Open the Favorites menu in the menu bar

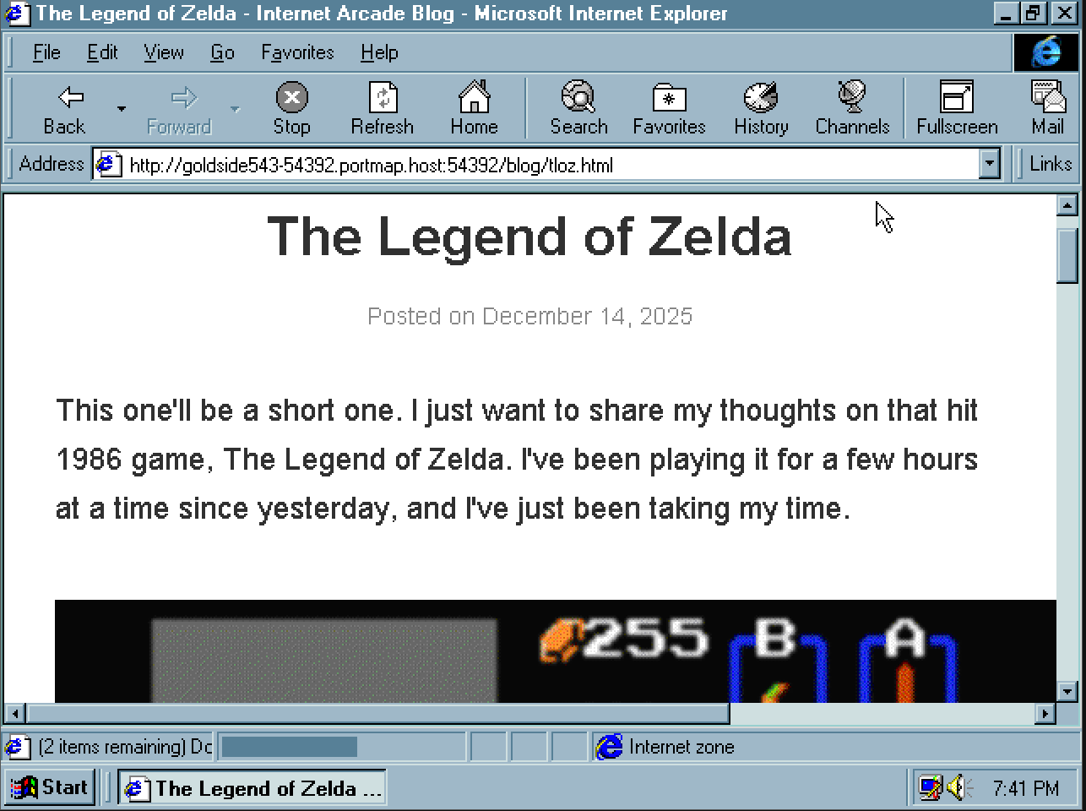click(297, 52)
